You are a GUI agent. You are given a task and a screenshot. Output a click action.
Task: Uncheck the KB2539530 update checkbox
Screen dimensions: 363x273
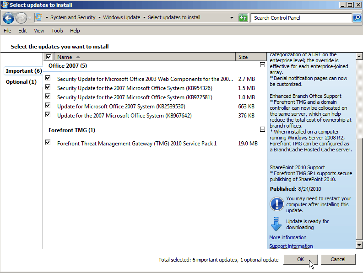[48, 105]
